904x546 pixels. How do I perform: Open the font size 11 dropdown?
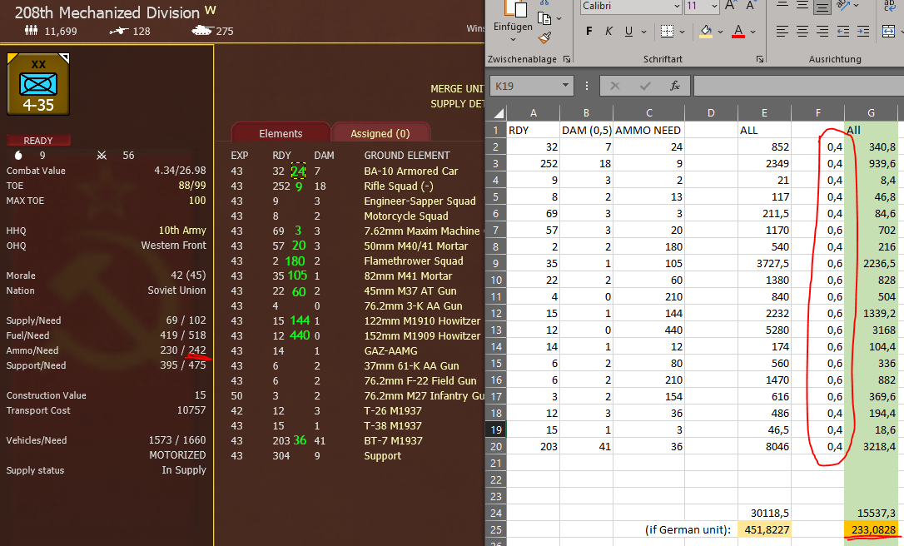[714, 6]
